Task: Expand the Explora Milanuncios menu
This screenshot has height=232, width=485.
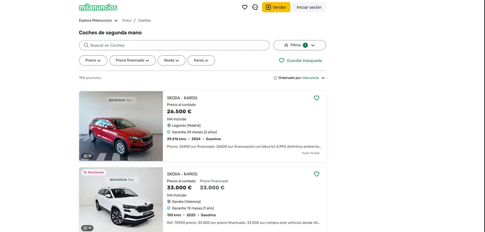Action: pos(98,20)
